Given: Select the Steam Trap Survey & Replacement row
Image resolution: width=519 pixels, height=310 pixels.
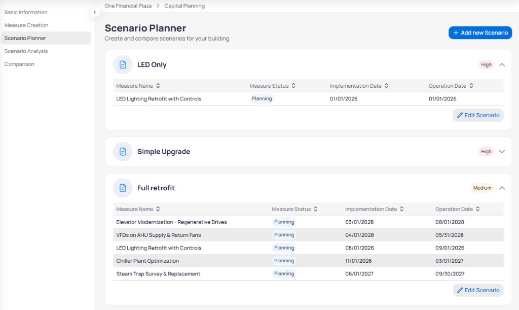Looking at the screenshot, I should (308, 273).
